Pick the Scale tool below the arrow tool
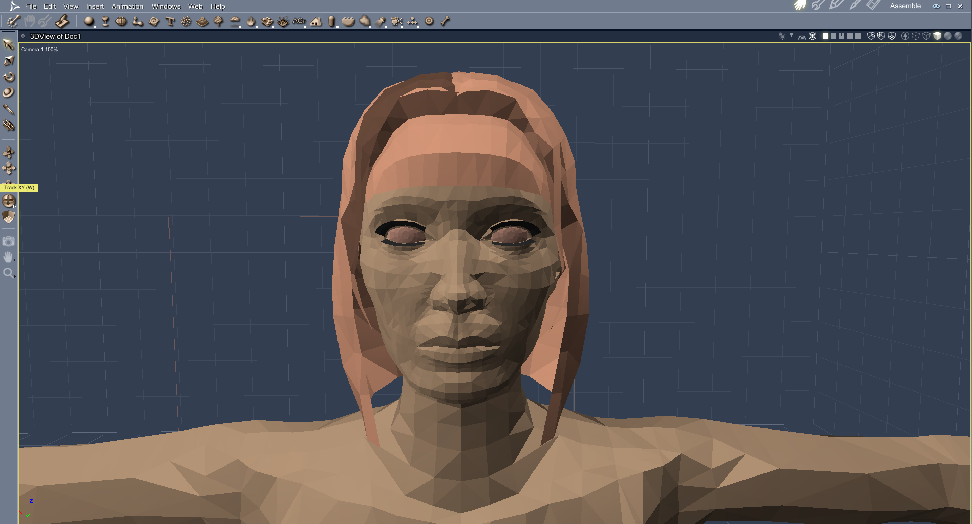Image resolution: width=972 pixels, height=524 pixels. point(9,61)
